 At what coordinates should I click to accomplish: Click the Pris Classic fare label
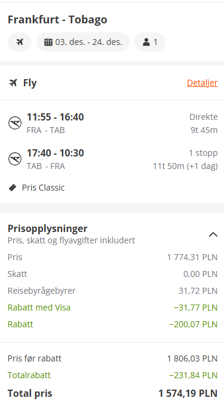coord(43,188)
